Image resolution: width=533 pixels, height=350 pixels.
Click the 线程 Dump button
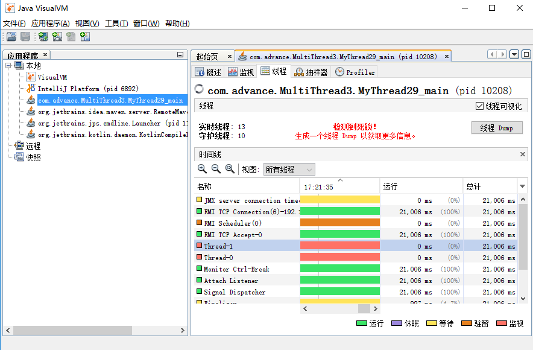coord(497,128)
